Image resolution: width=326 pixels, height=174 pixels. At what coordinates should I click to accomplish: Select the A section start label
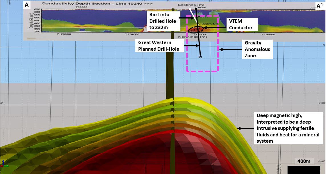27,5
